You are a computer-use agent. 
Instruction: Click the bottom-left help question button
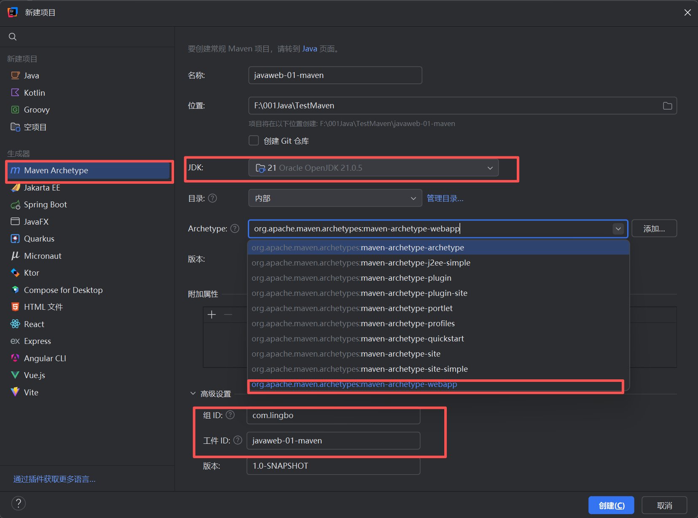tap(19, 503)
